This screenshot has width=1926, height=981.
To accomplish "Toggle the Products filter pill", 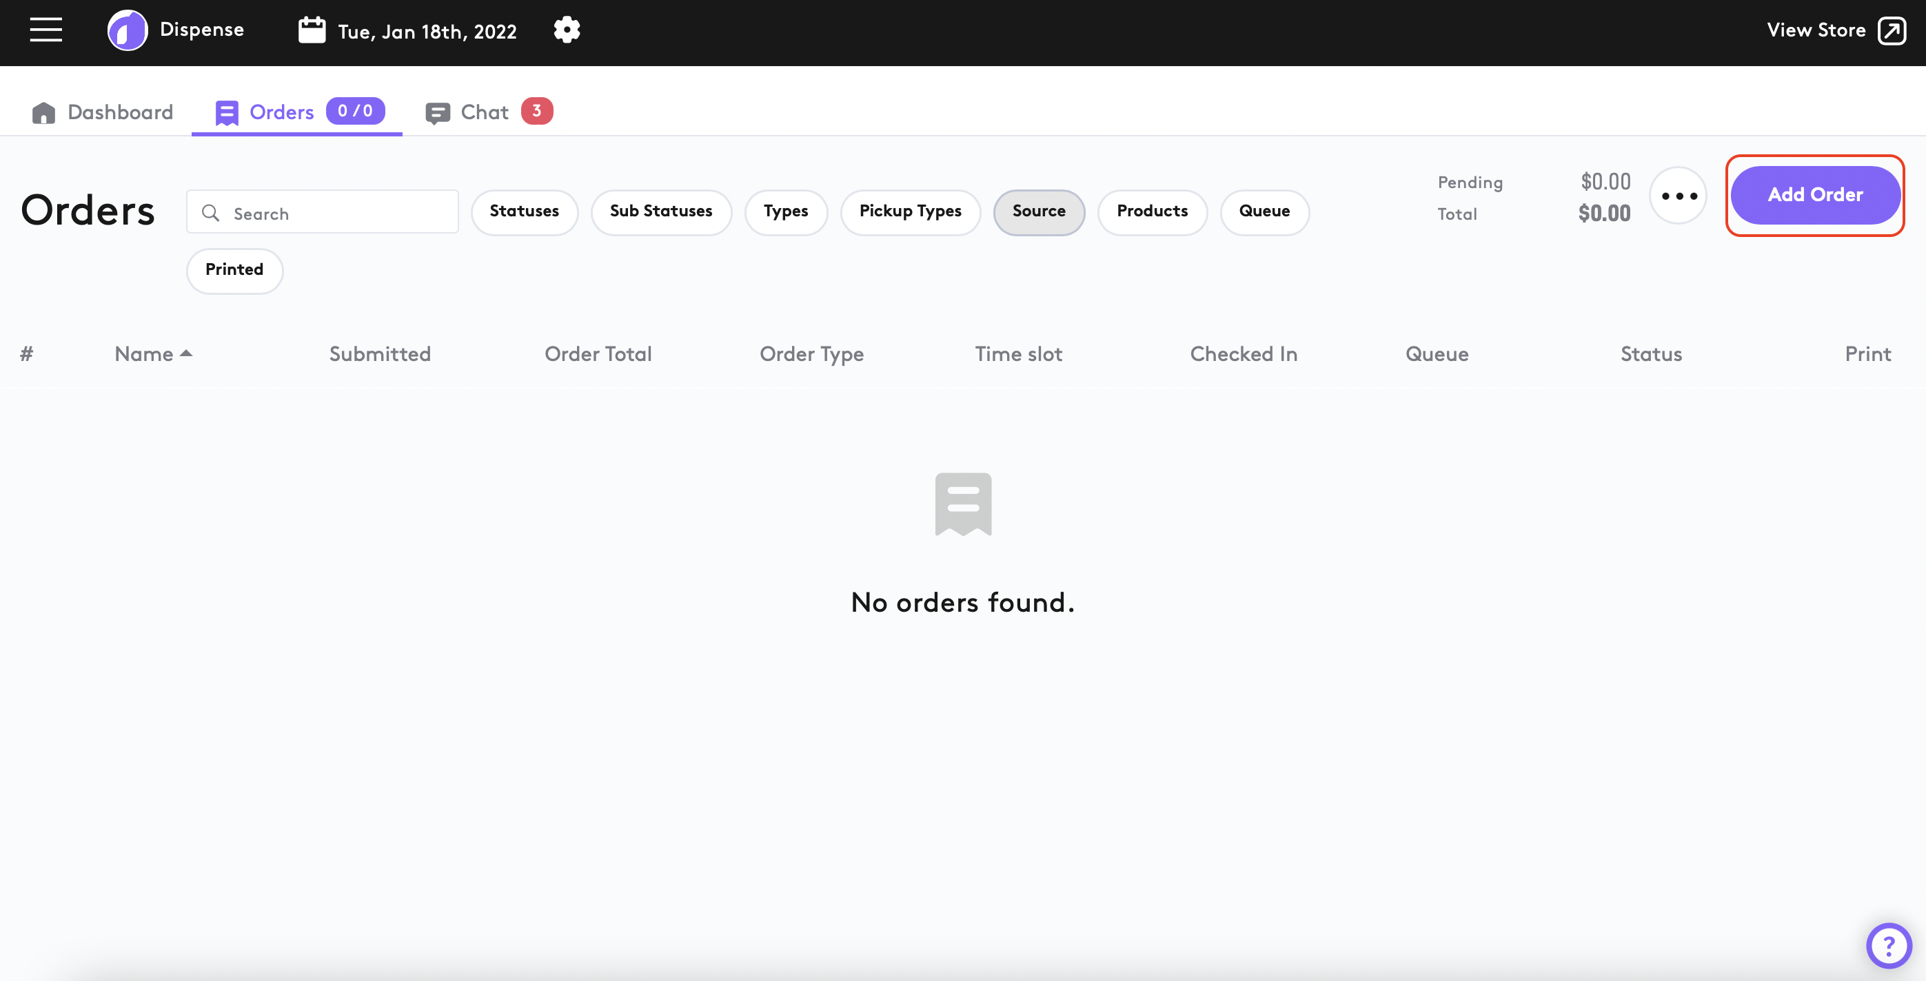I will pyautogui.click(x=1152, y=211).
